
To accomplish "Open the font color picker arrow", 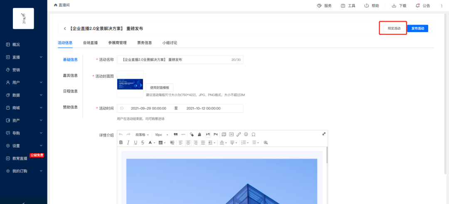I will (x=155, y=143).
